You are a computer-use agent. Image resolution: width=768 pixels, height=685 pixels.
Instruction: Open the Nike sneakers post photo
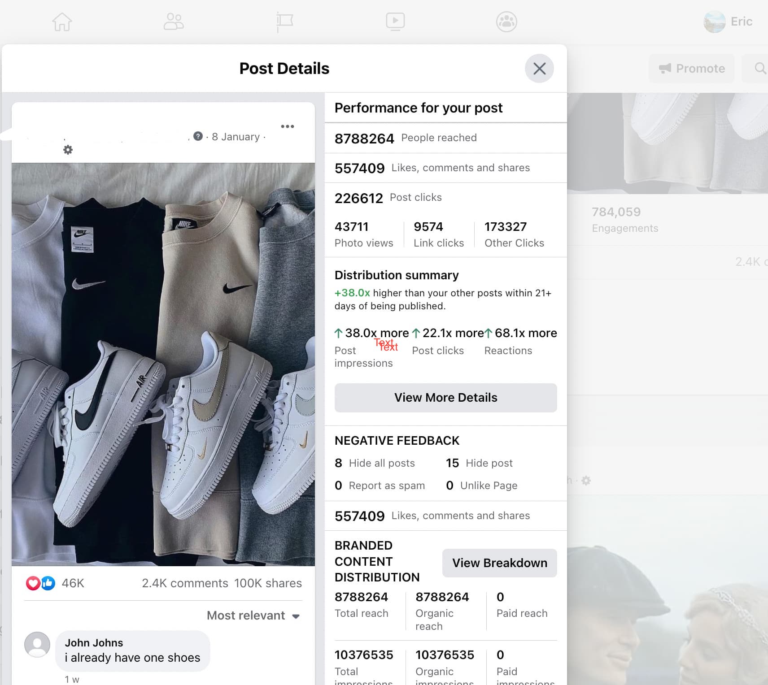[x=163, y=364]
